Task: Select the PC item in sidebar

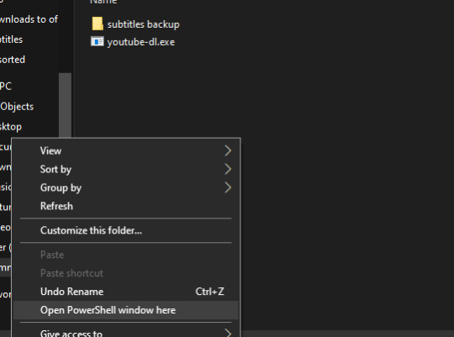Action: point(6,87)
